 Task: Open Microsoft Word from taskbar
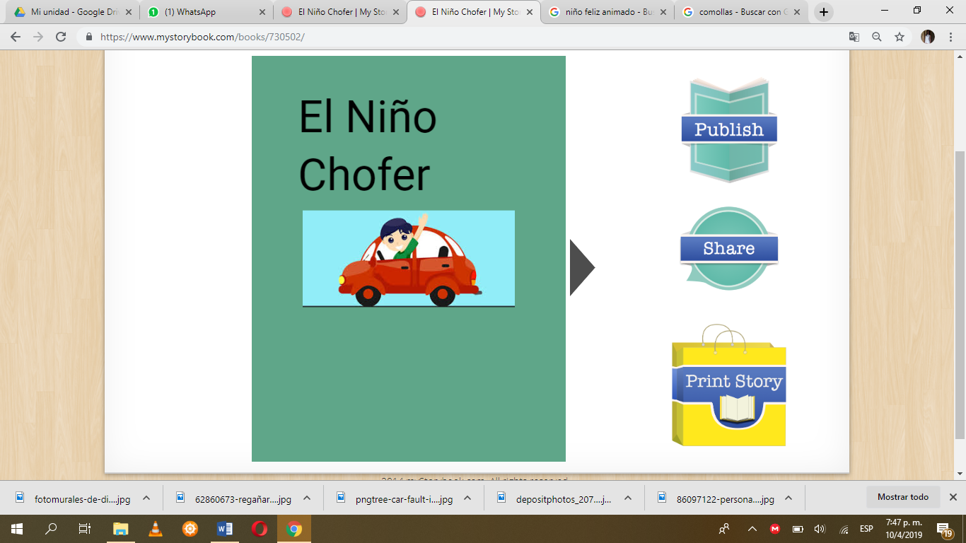pyautogui.click(x=225, y=529)
